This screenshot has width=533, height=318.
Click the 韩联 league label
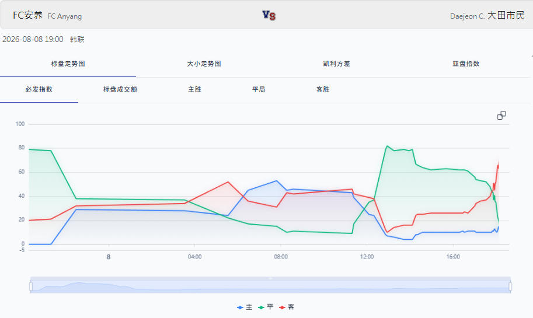click(x=77, y=40)
